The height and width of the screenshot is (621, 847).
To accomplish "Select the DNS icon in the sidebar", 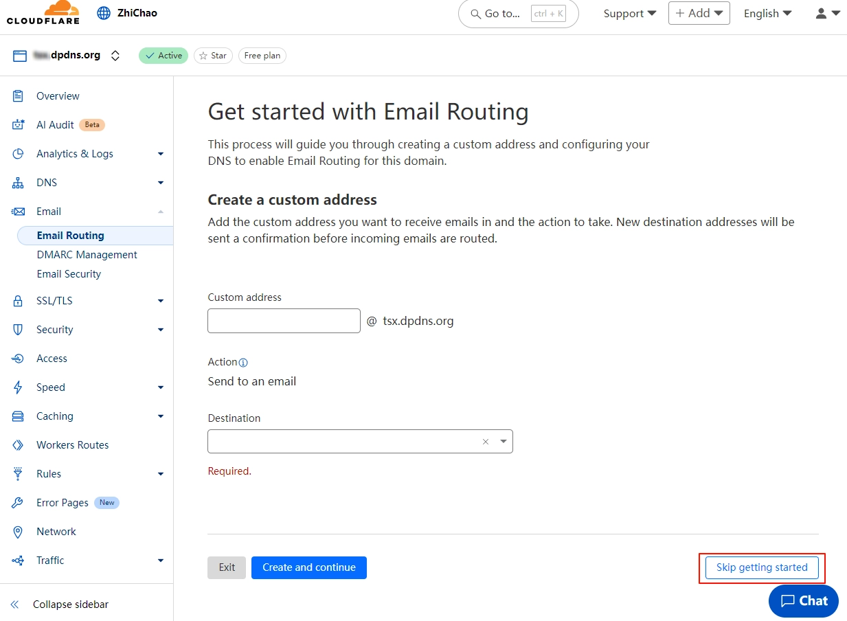I will tap(19, 182).
